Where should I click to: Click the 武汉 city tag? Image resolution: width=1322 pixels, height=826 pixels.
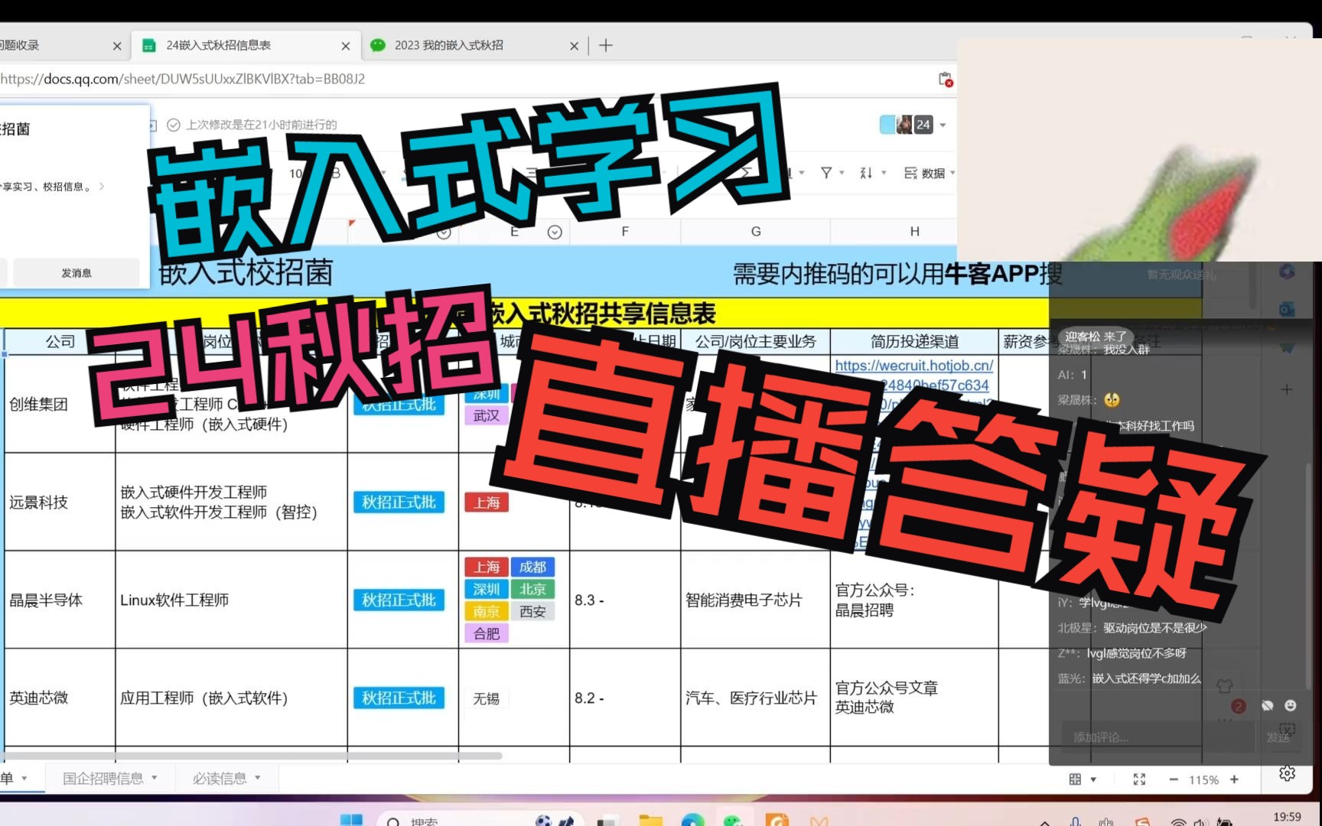(x=487, y=415)
